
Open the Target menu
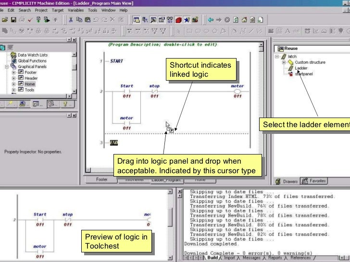tap(58, 10)
